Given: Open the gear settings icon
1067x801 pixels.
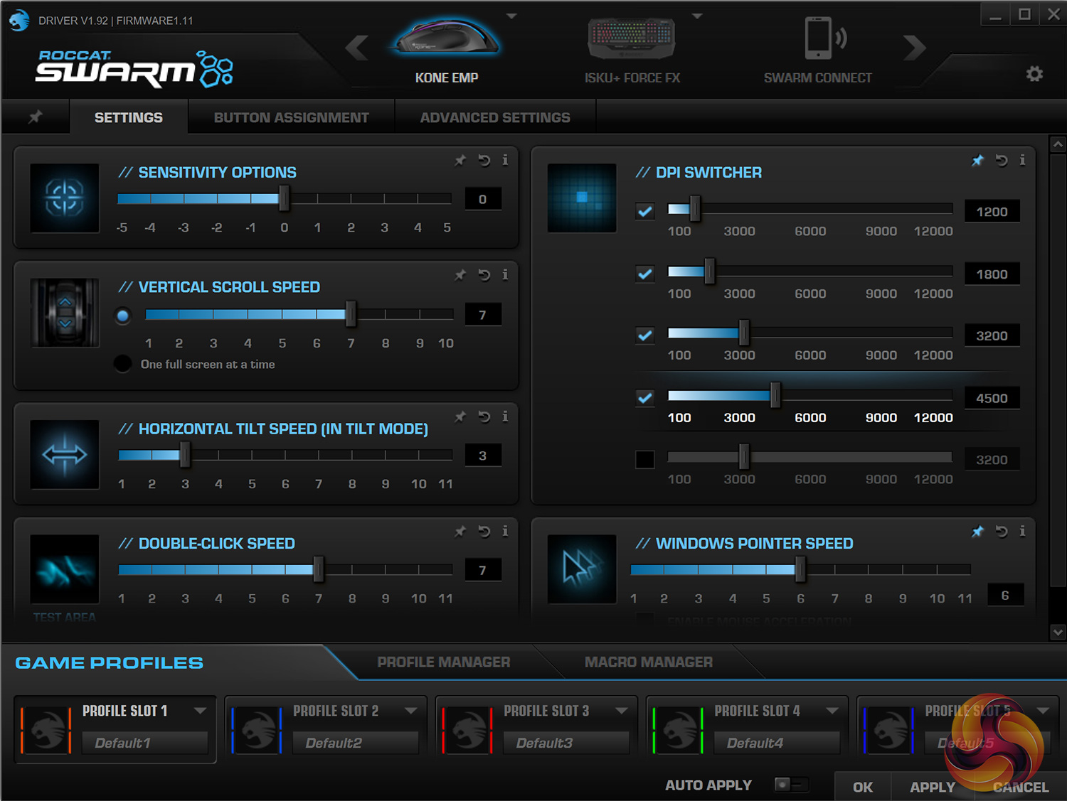Looking at the screenshot, I should [1034, 73].
